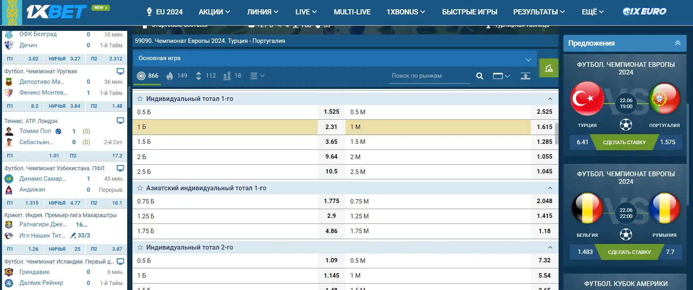Screen dimensions: 693x290
Task: Favorite Азиатский индивидуальный тотал 1-го star
Action: pos(140,188)
